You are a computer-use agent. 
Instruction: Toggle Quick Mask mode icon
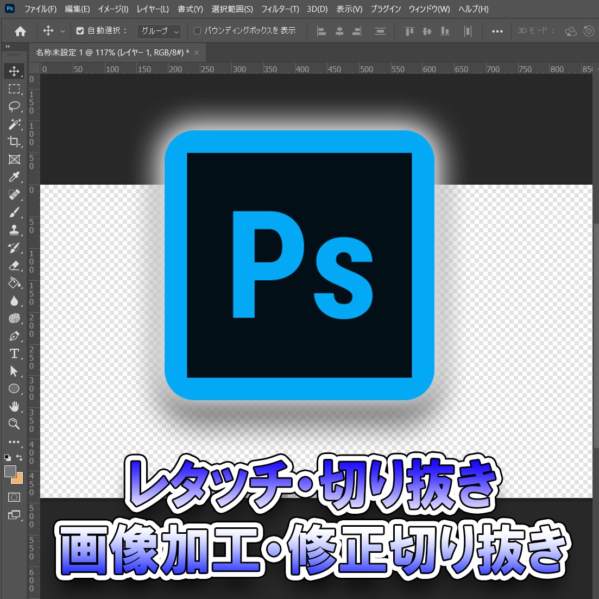[14, 497]
